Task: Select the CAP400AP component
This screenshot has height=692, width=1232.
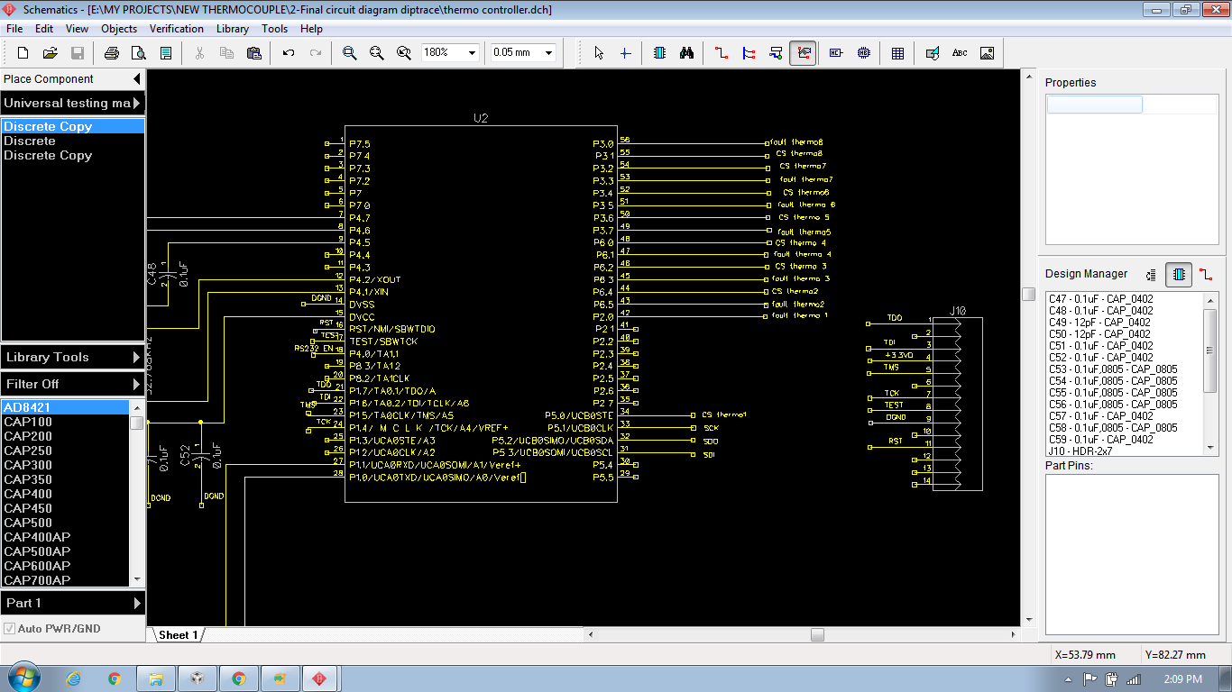Action: (x=65, y=537)
